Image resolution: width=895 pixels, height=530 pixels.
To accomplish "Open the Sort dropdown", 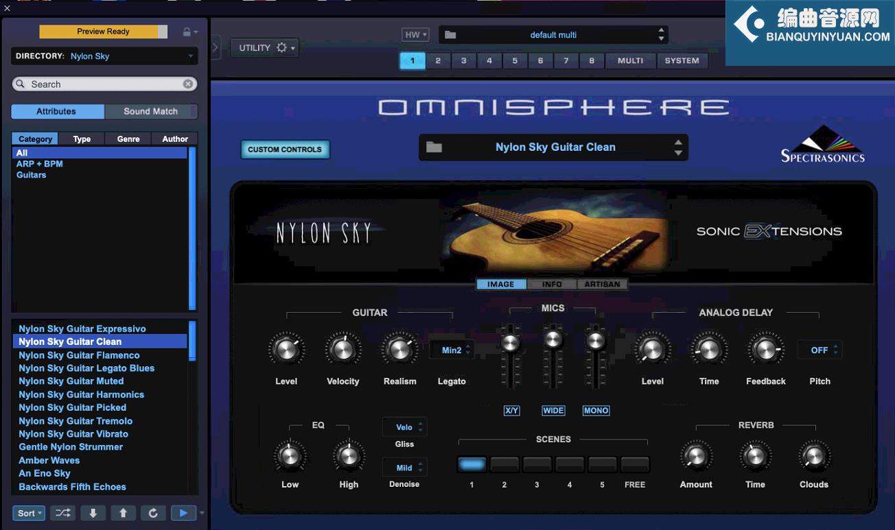I will [29, 513].
